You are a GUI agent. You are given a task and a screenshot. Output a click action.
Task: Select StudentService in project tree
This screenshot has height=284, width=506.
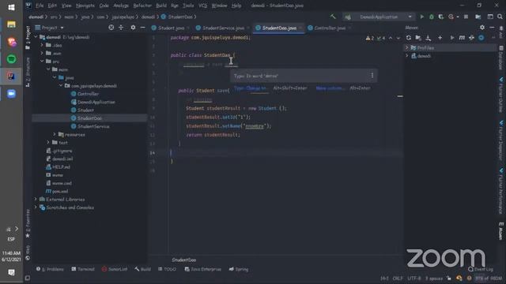93,126
